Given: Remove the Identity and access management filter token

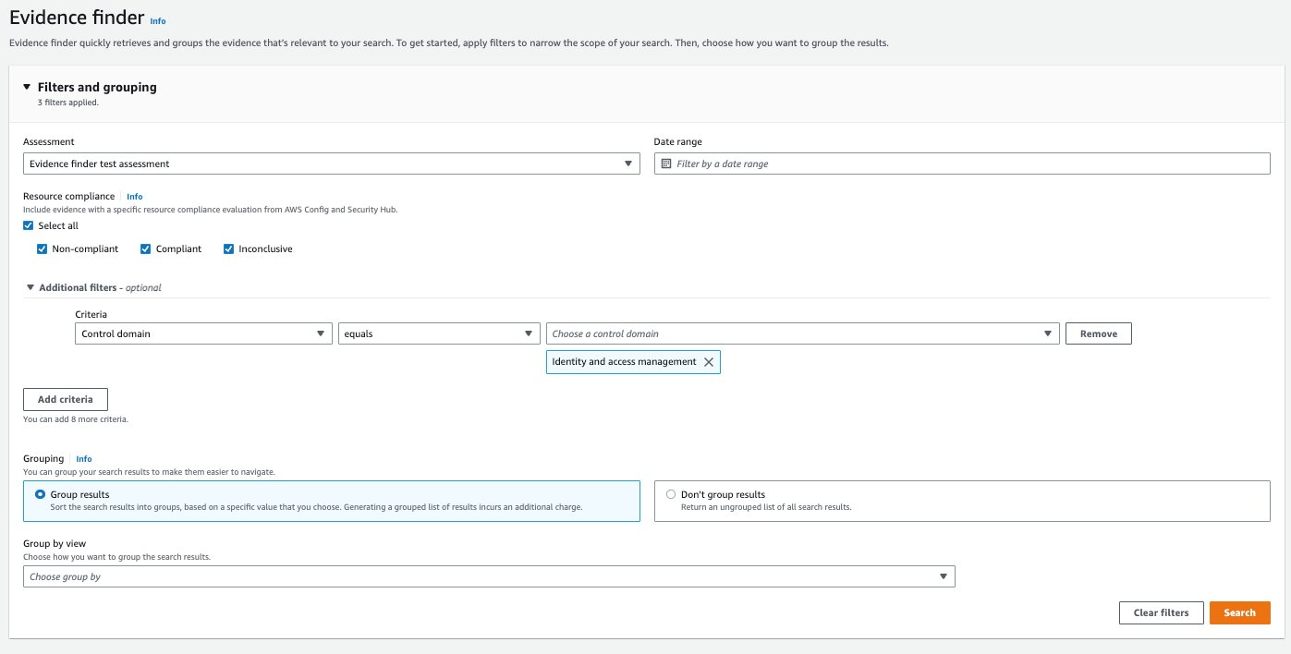Looking at the screenshot, I should [x=708, y=361].
